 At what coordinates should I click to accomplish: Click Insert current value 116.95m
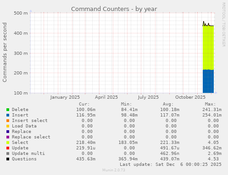pos(86,115)
